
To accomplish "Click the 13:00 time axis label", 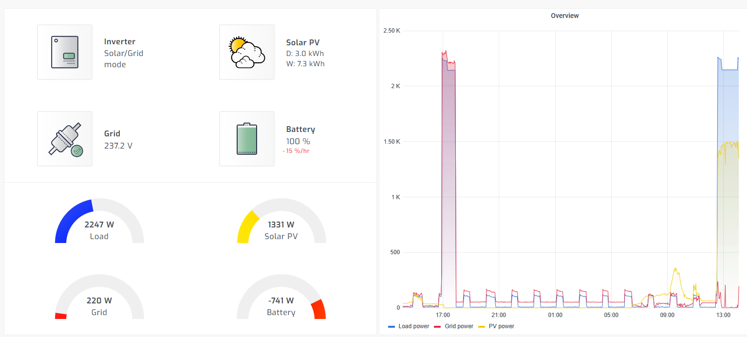I will [723, 315].
